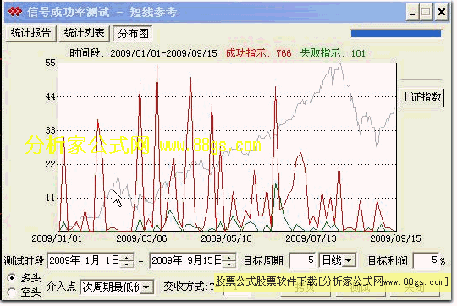
Task: Select the 分布图 tab
Action: point(133,34)
